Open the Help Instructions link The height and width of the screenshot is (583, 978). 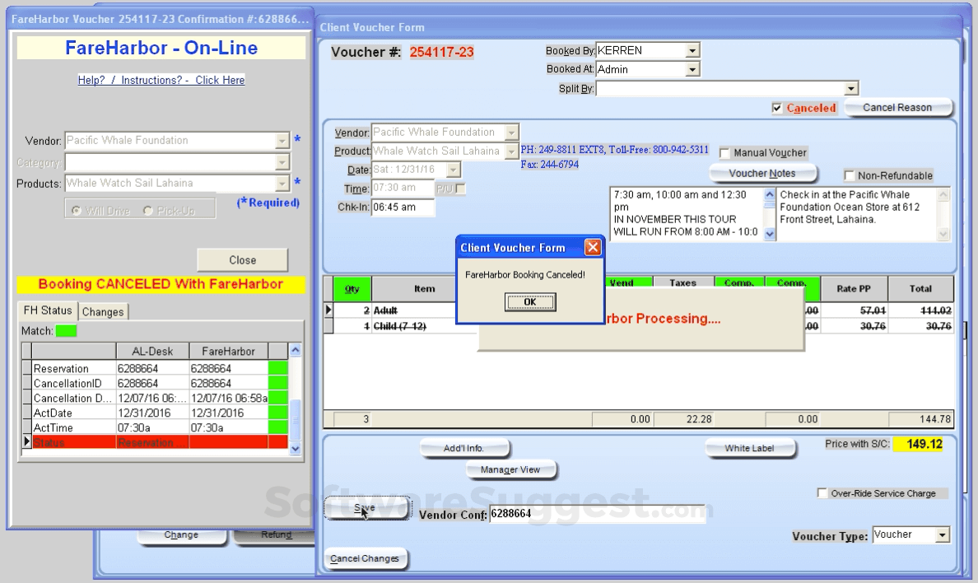pos(161,80)
